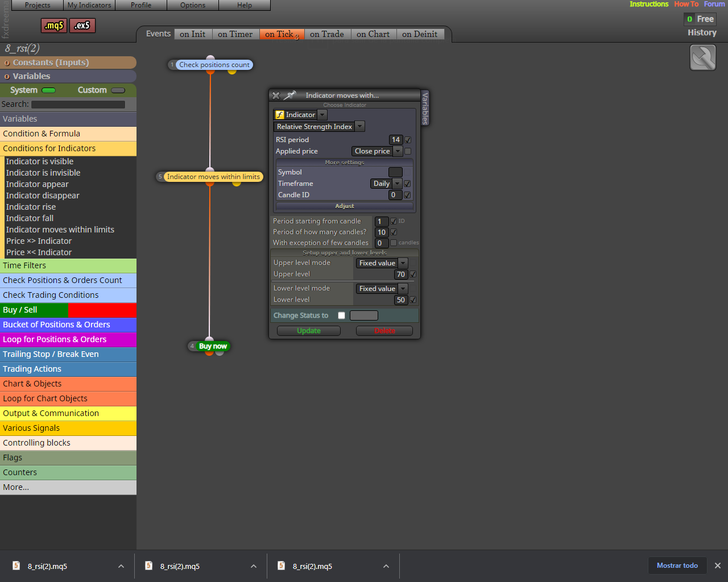Open the My Indicators menu
The width and height of the screenshot is (728, 582).
[89, 5]
